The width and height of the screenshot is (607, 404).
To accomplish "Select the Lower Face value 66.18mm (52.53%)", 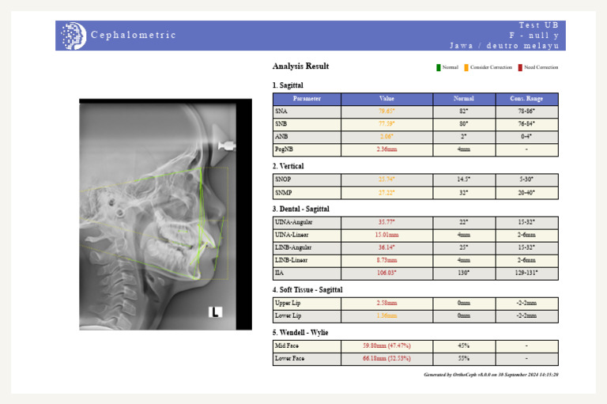I will pyautogui.click(x=386, y=359).
